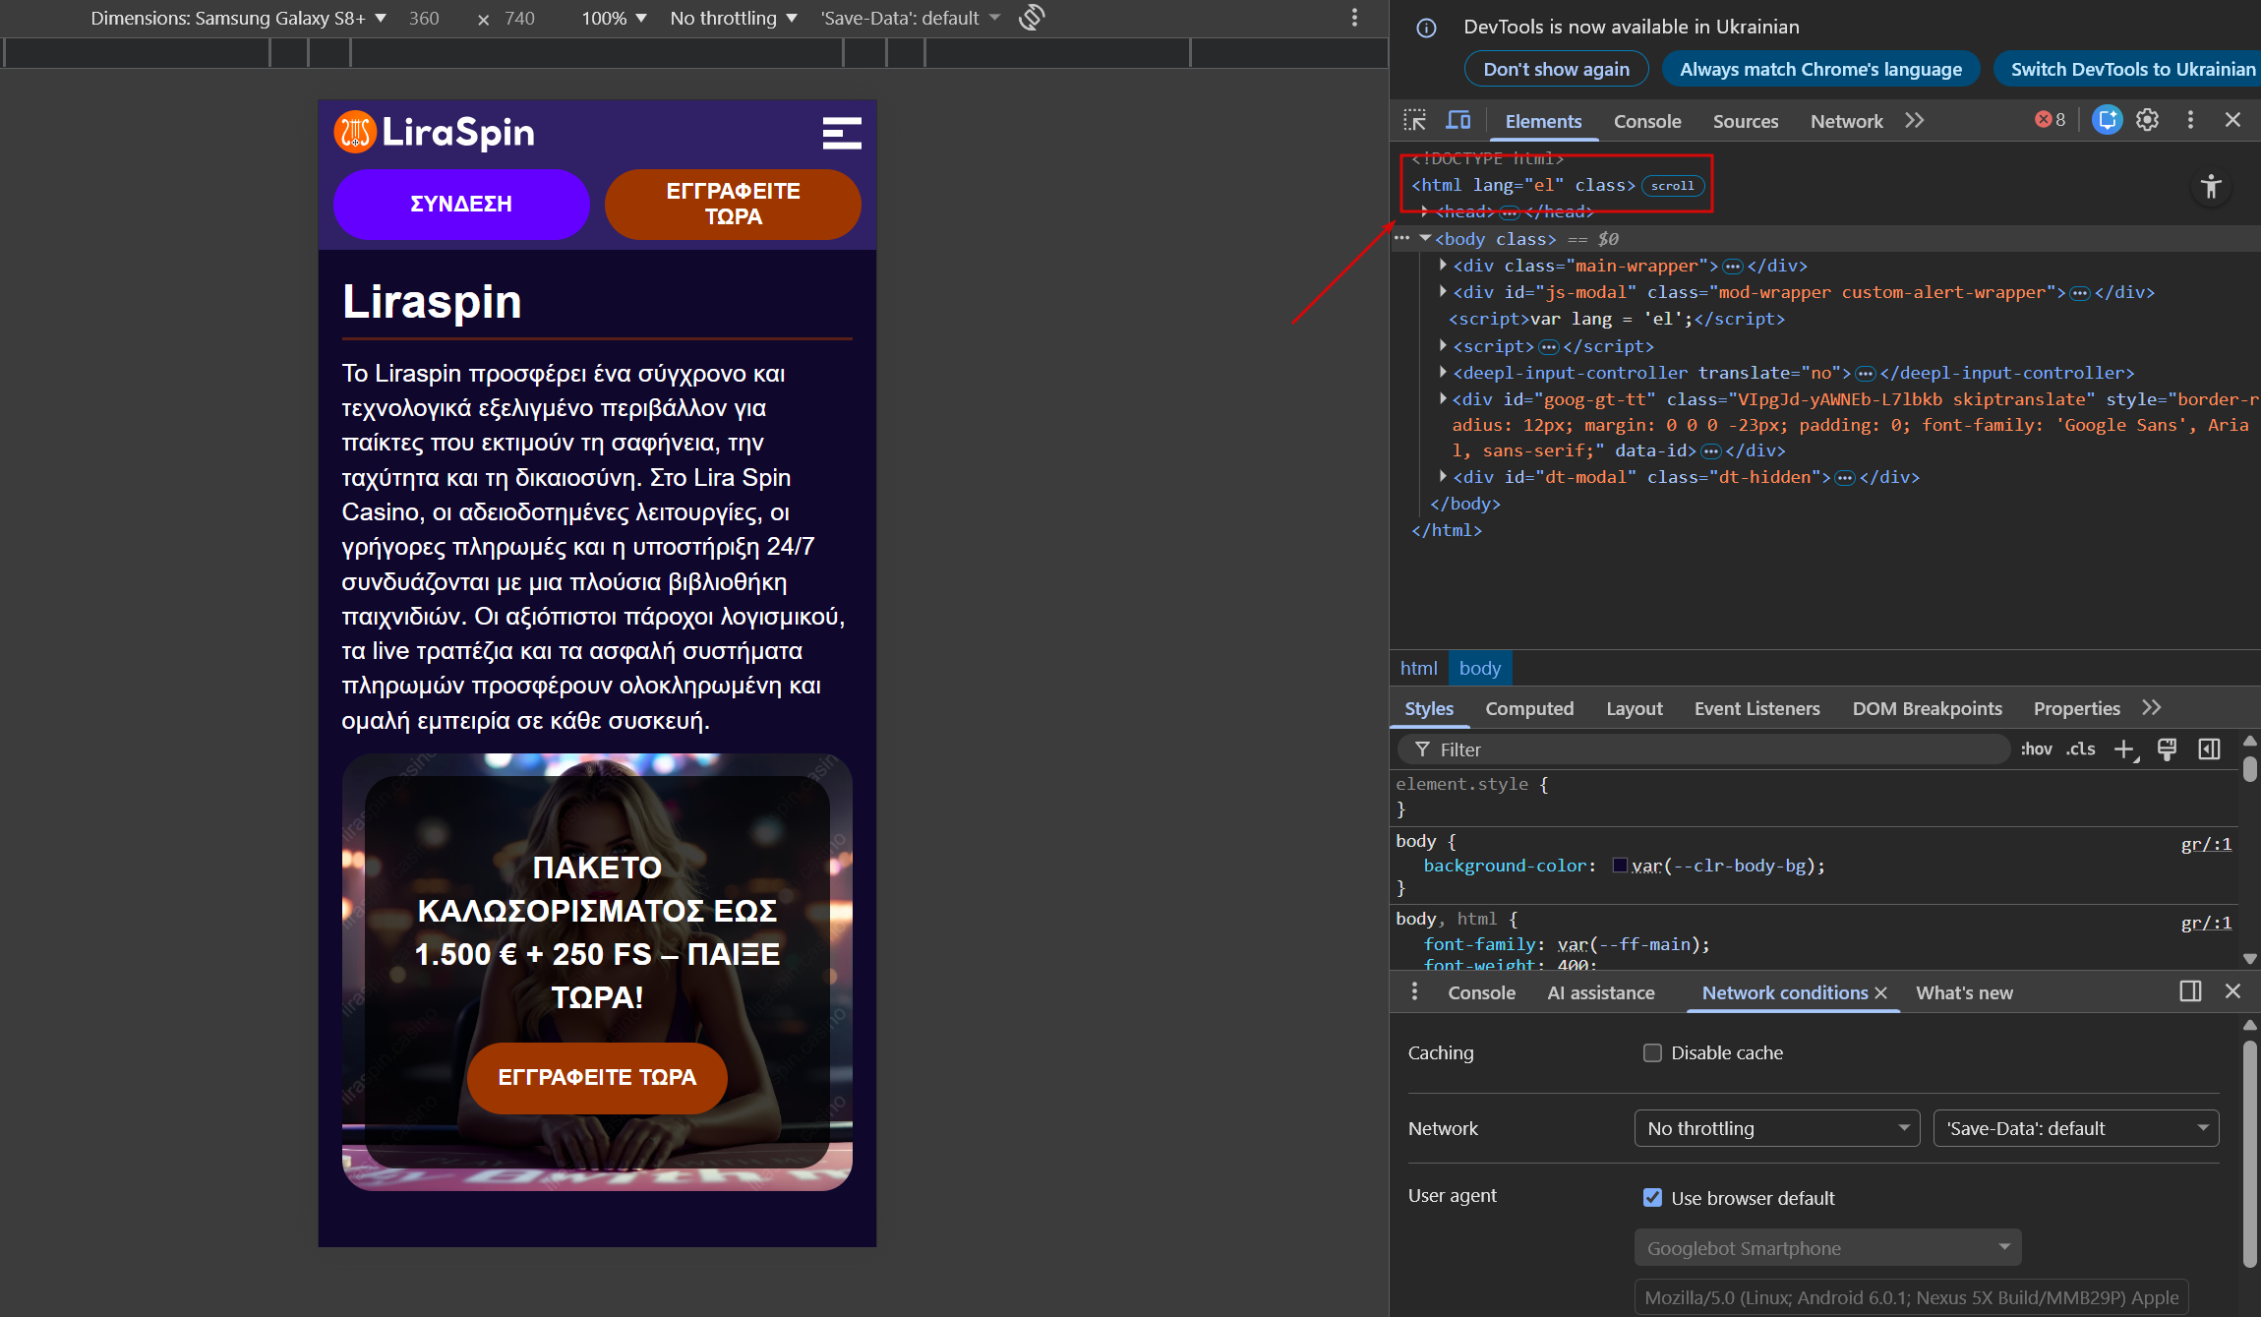Viewport: 2261px width, 1317px height.
Task: Enable the Disable cache checkbox
Action: (x=1652, y=1052)
